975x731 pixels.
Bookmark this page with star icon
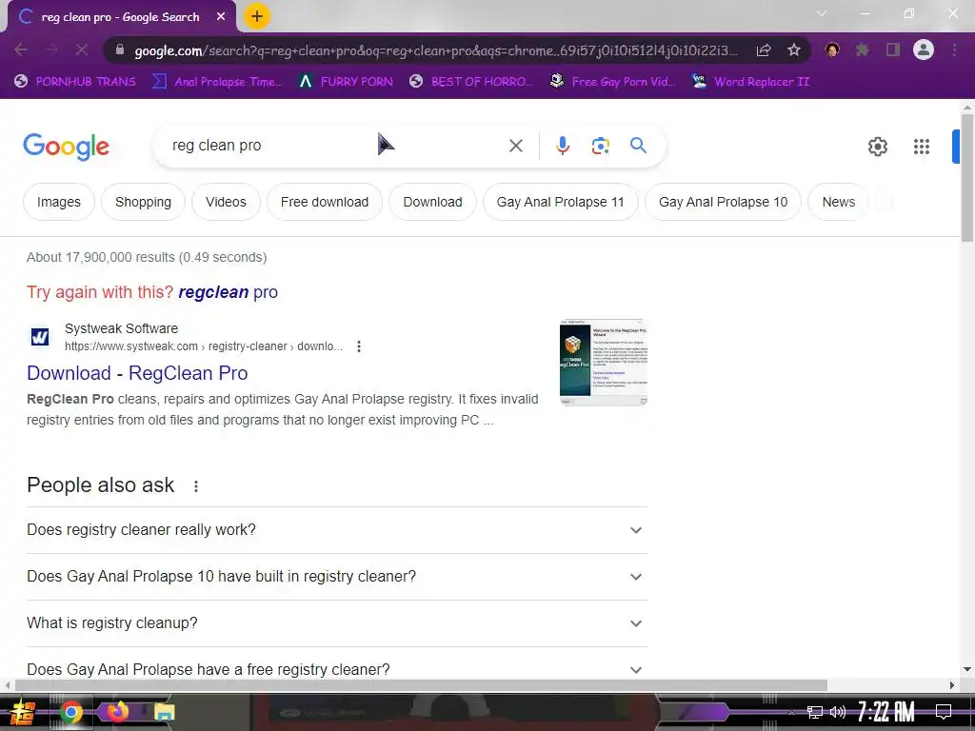click(793, 50)
